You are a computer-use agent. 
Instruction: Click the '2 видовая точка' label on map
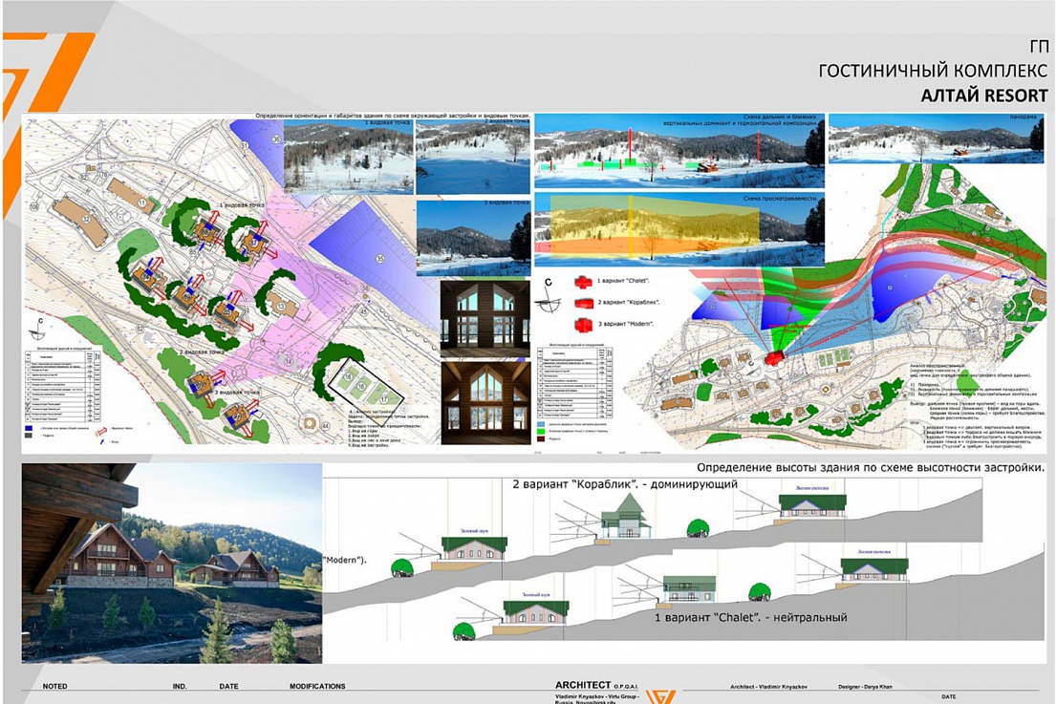click(x=202, y=352)
